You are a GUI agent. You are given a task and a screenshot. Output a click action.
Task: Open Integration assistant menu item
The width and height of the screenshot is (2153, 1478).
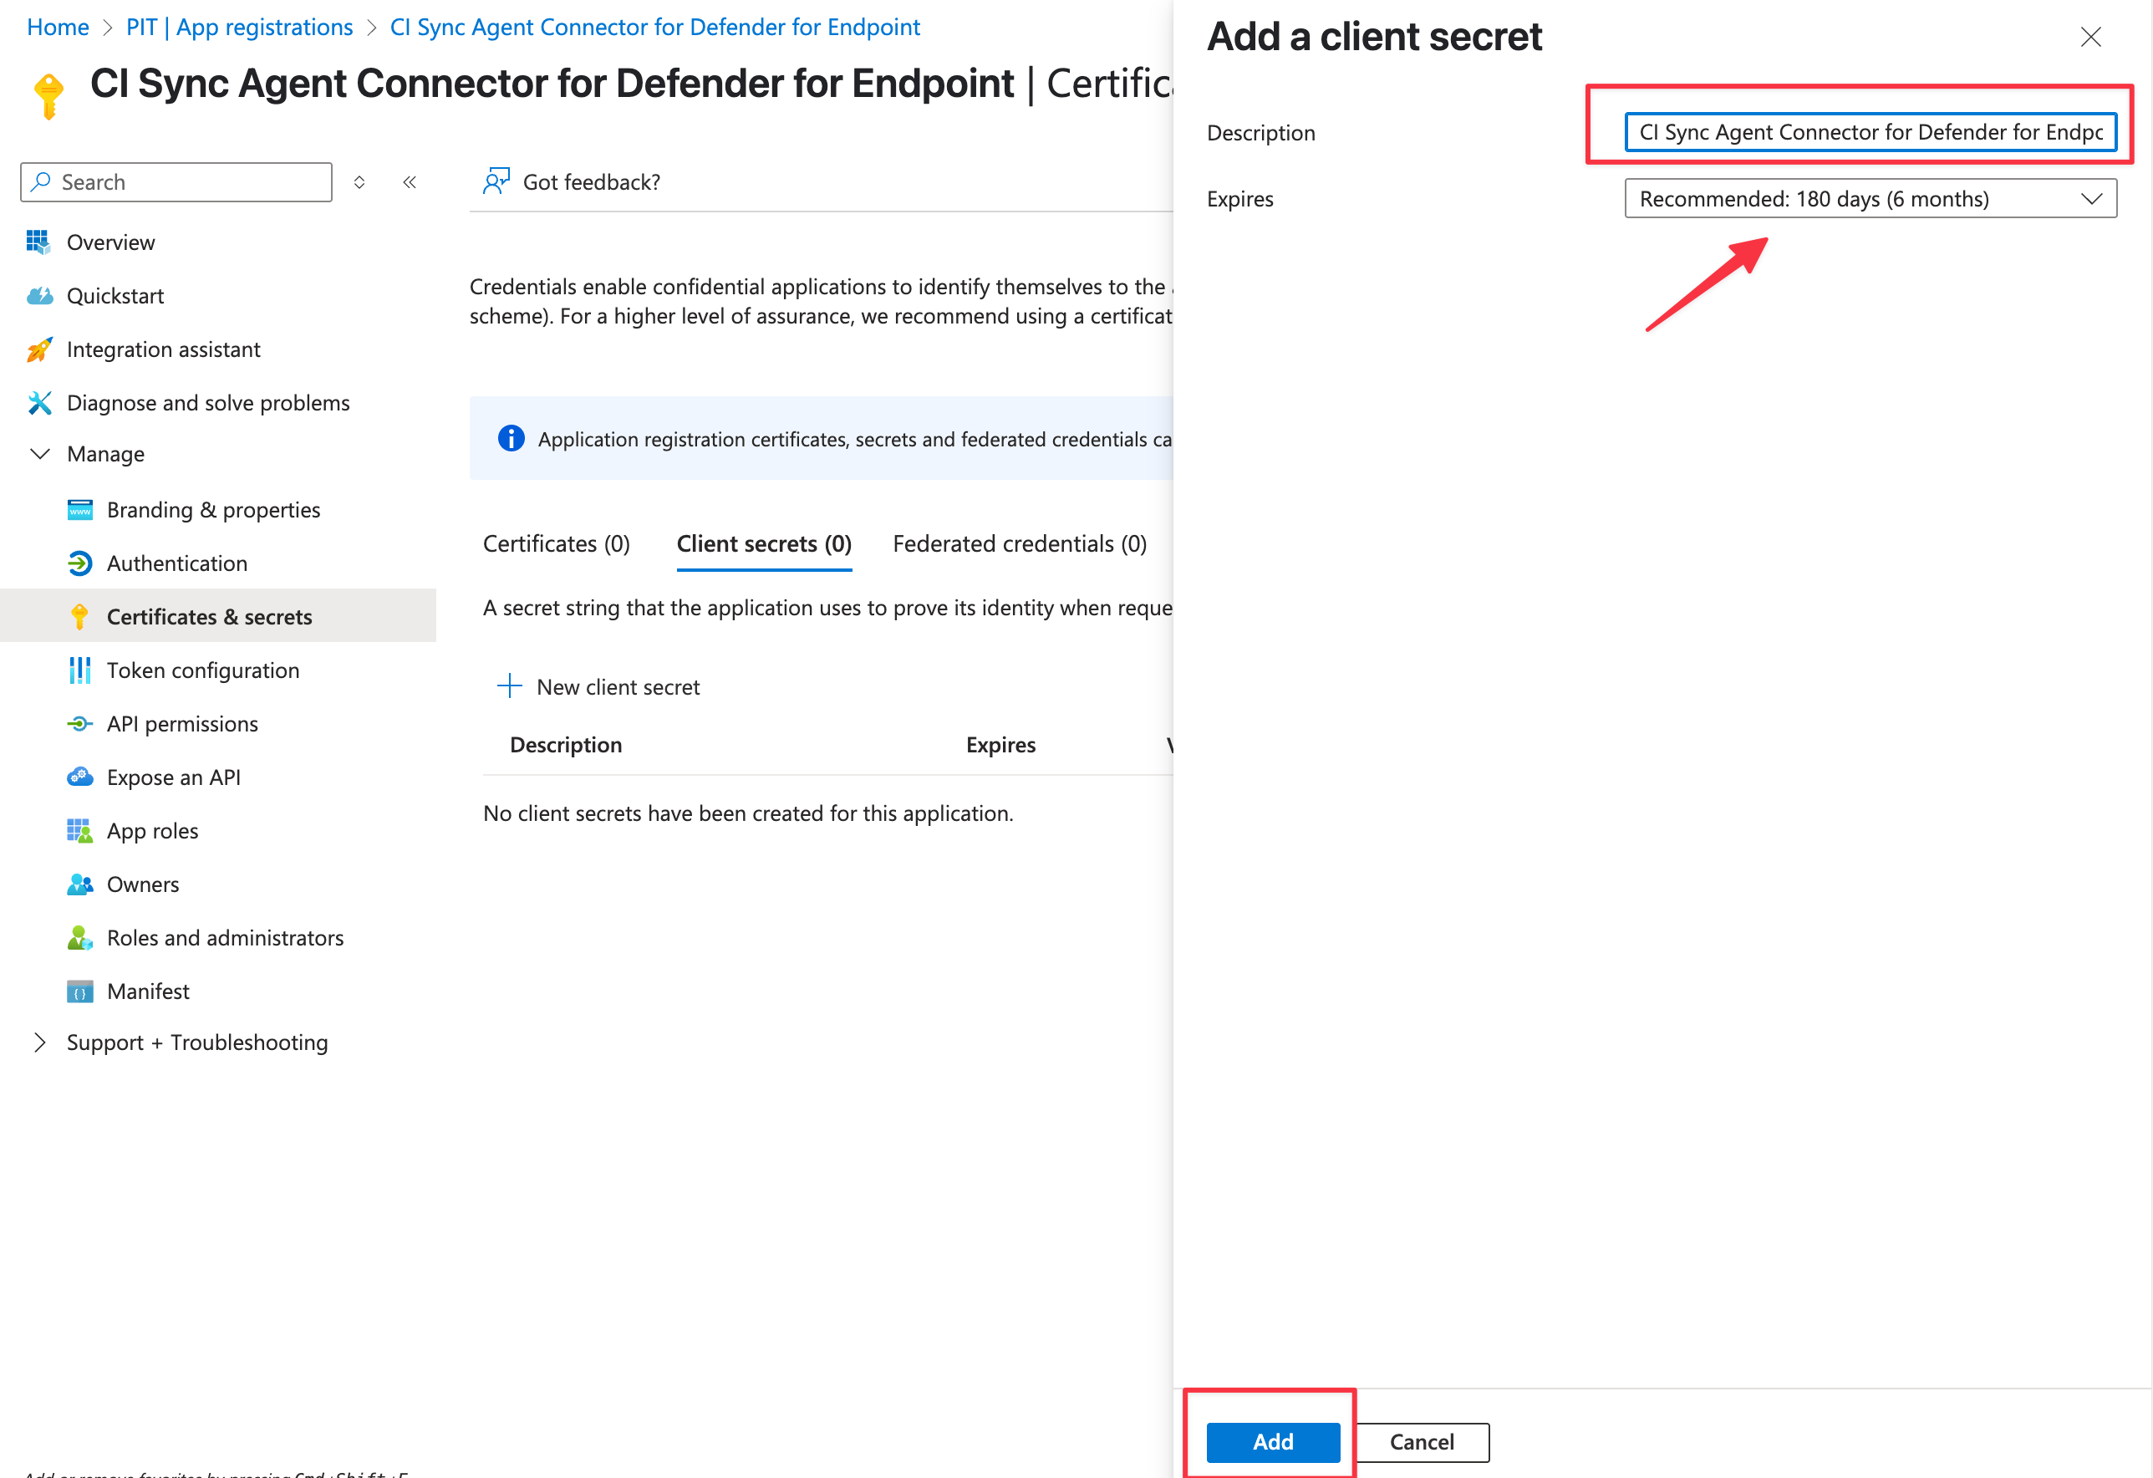pos(163,349)
